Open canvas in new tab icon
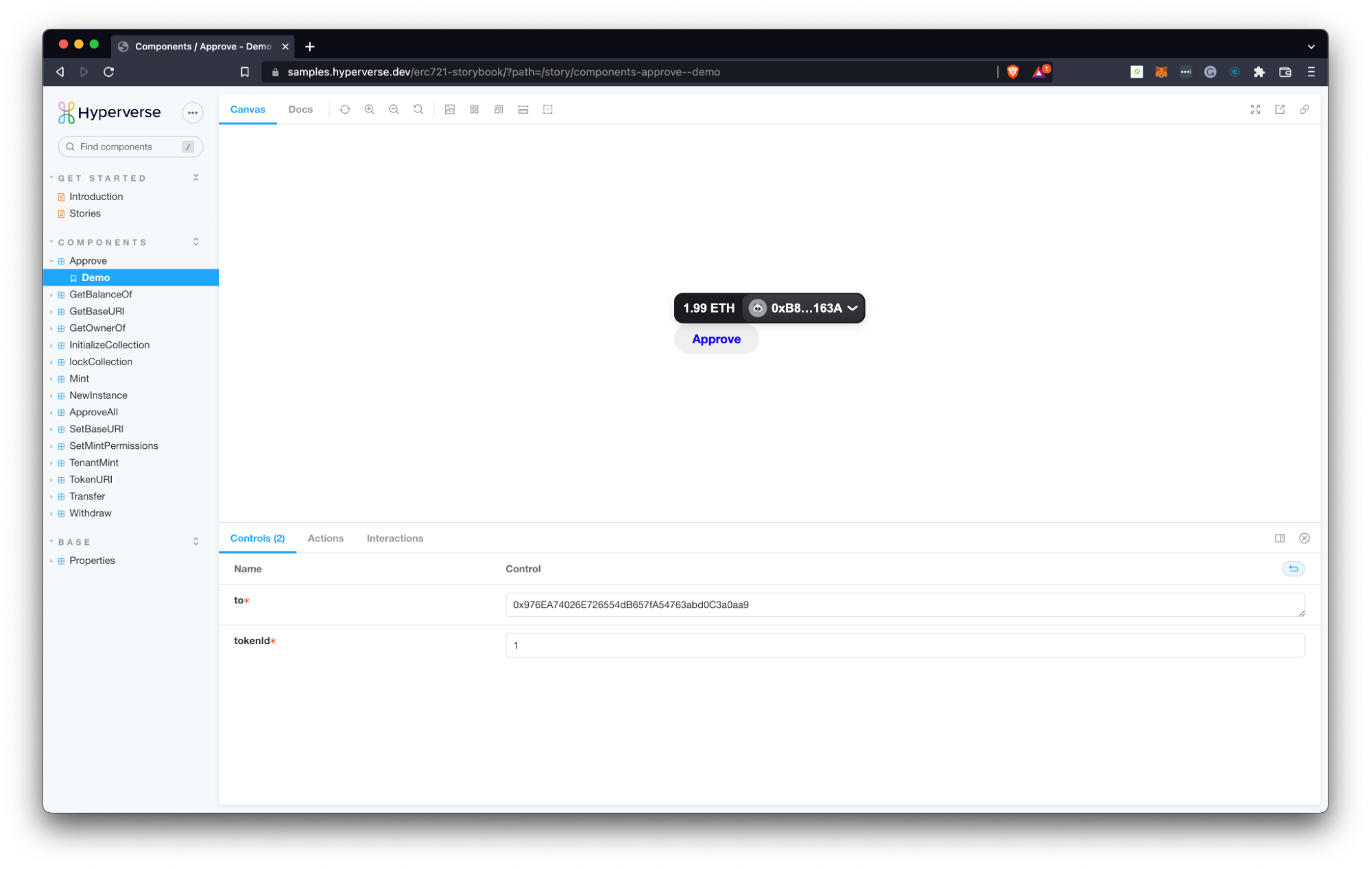Screen dimensions: 1371x869 pyautogui.click(x=1280, y=110)
